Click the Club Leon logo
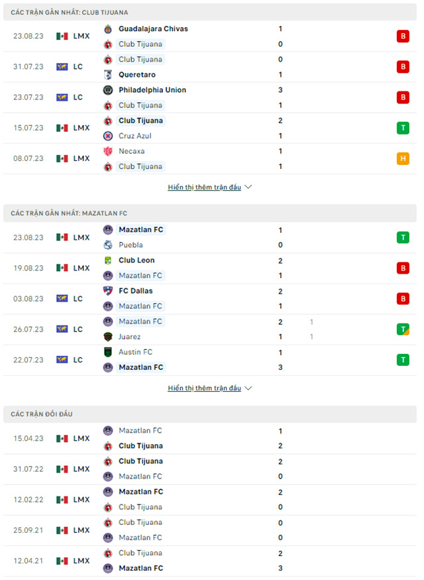The image size is (424, 580). pyautogui.click(x=108, y=261)
